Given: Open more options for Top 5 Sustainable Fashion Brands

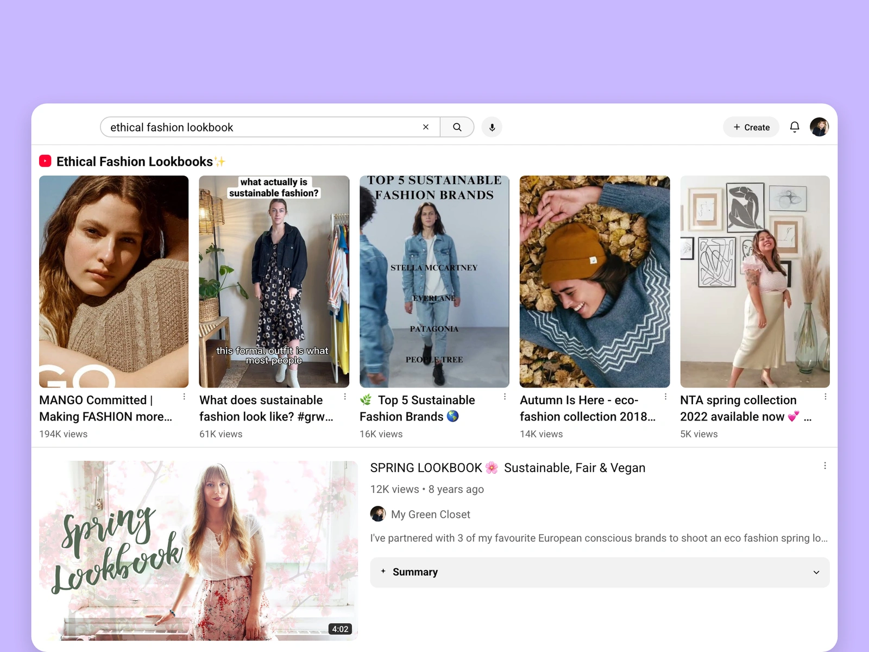Looking at the screenshot, I should (505, 397).
